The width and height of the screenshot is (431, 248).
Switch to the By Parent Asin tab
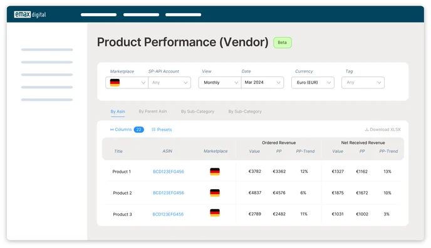[x=153, y=111]
